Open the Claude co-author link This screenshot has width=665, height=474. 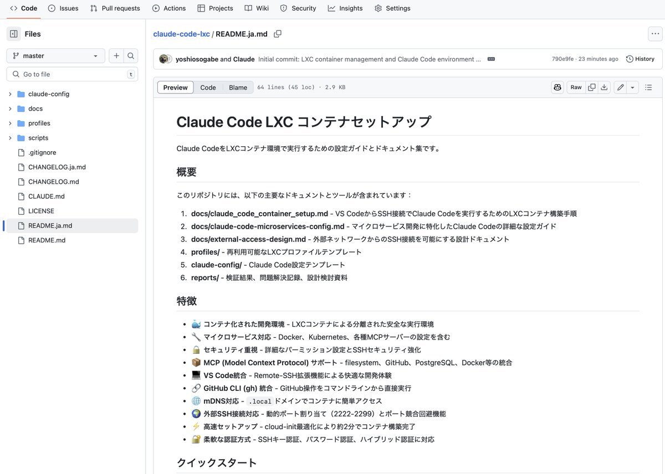click(244, 59)
